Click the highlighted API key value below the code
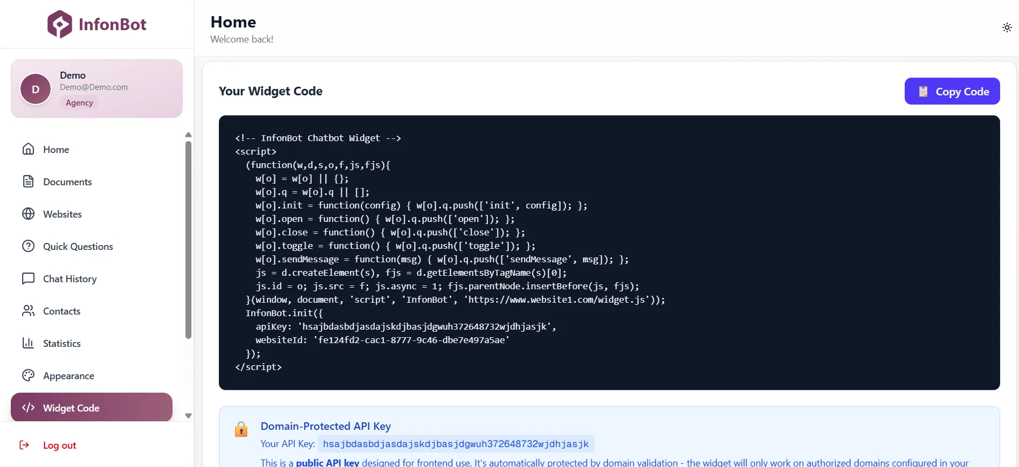Screen dimensions: 1019x467 coord(456,444)
